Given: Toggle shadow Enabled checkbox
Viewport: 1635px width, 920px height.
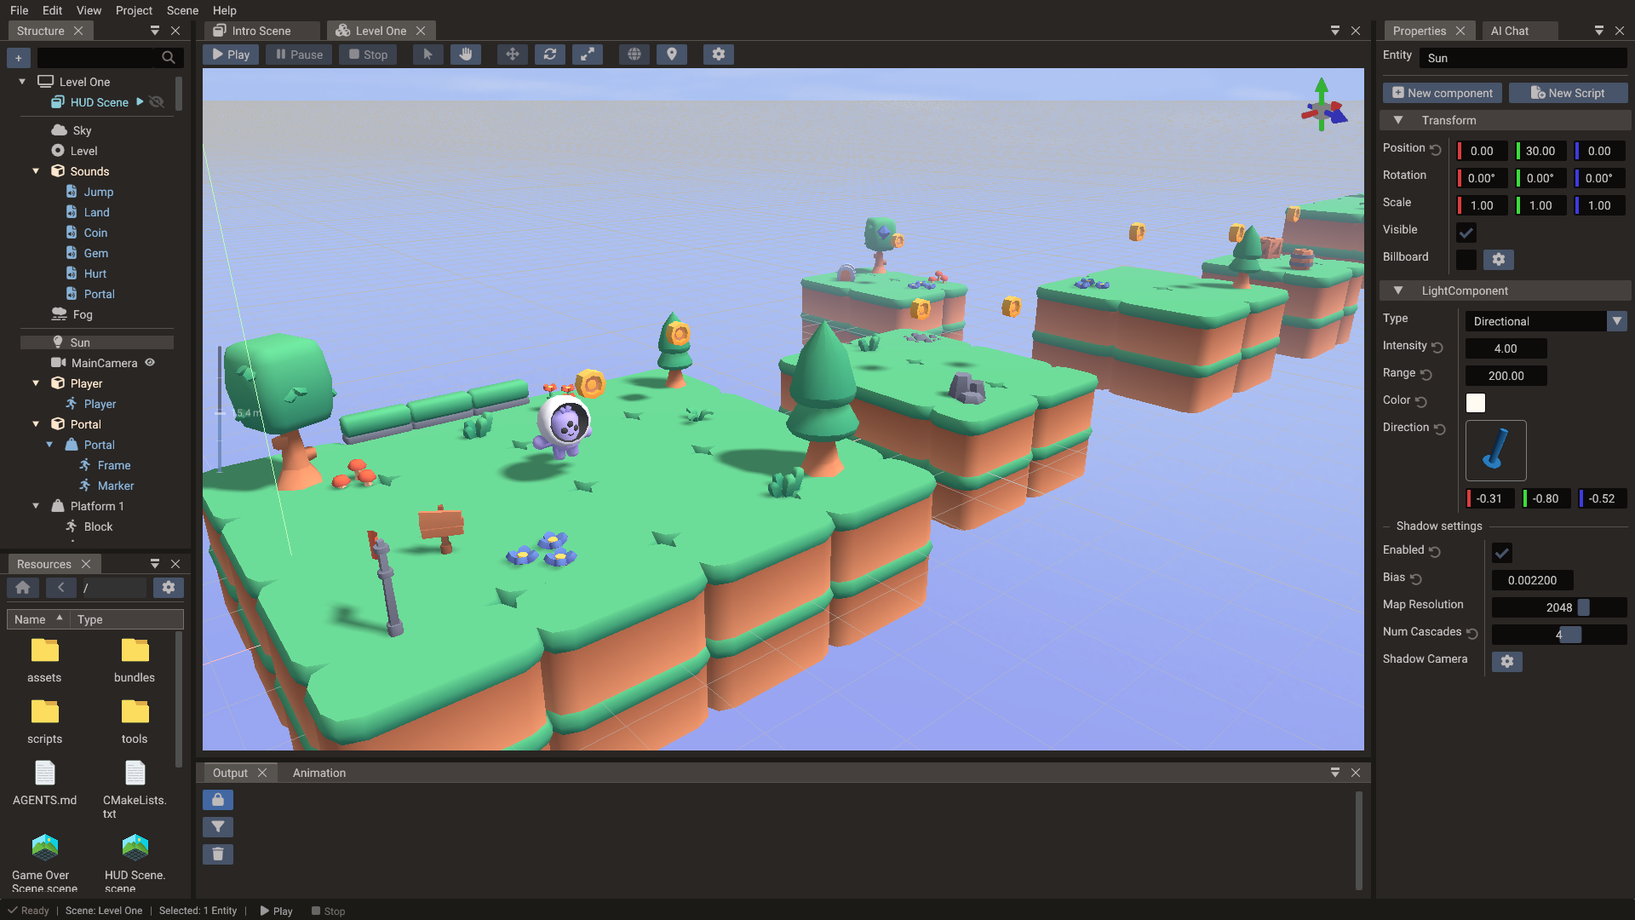Looking at the screenshot, I should (1502, 553).
